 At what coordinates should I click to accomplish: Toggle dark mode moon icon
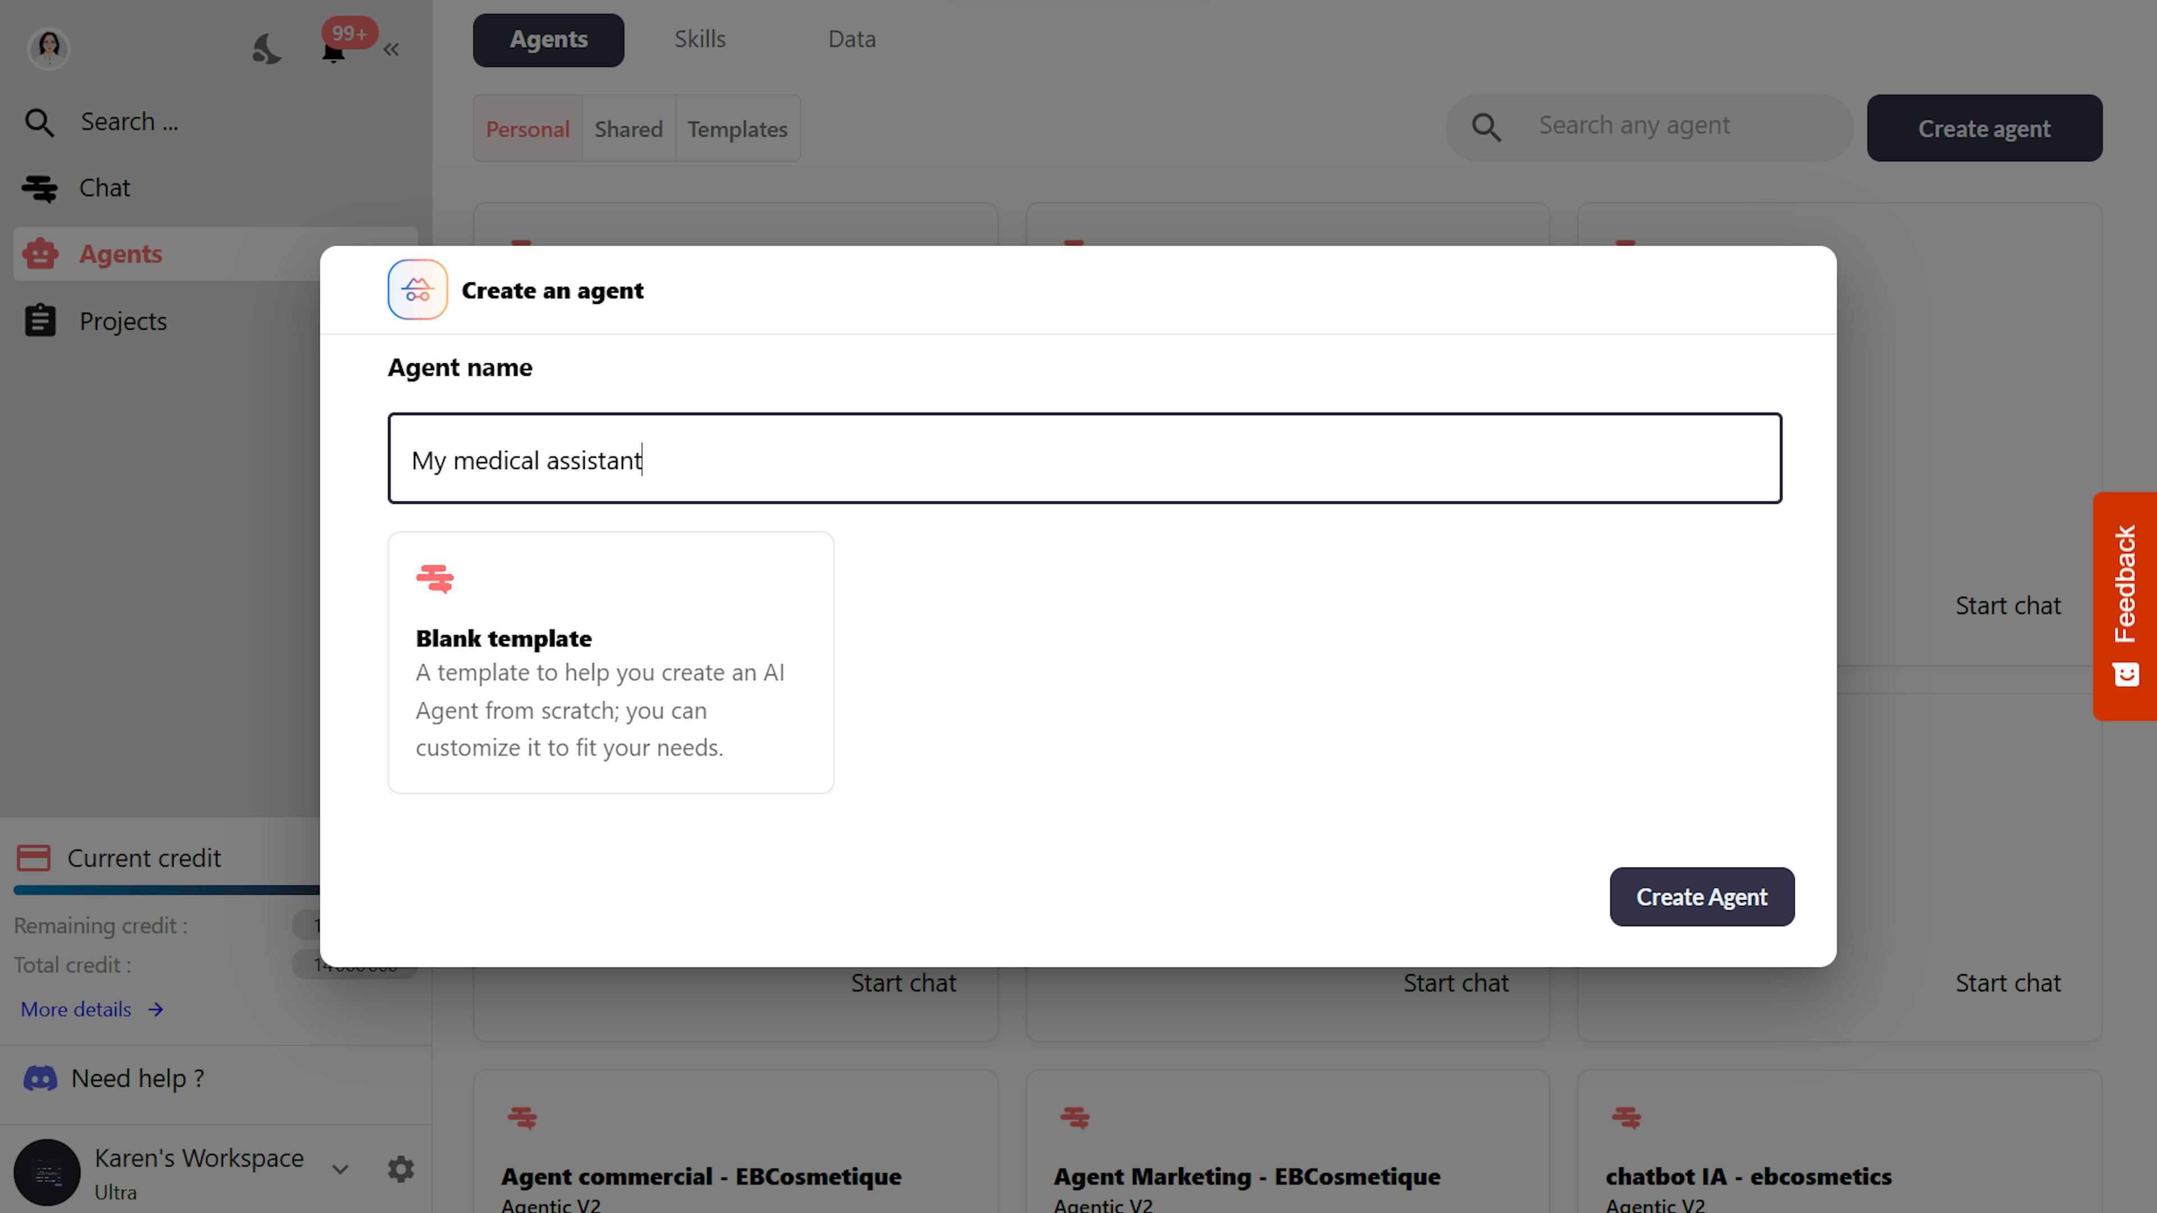(x=266, y=48)
